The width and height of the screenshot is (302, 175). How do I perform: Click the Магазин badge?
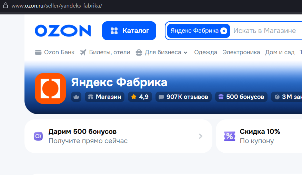pyautogui.click(x=104, y=97)
